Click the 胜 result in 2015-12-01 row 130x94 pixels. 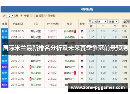pyautogui.click(x=82, y=73)
